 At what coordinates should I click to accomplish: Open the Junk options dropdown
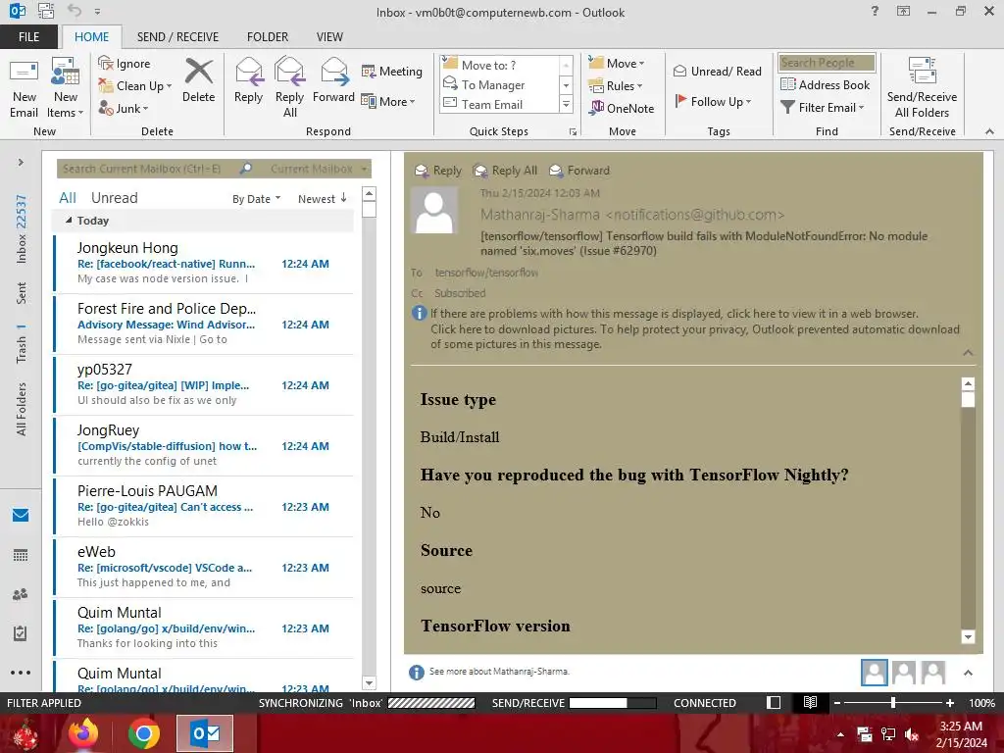(x=123, y=108)
